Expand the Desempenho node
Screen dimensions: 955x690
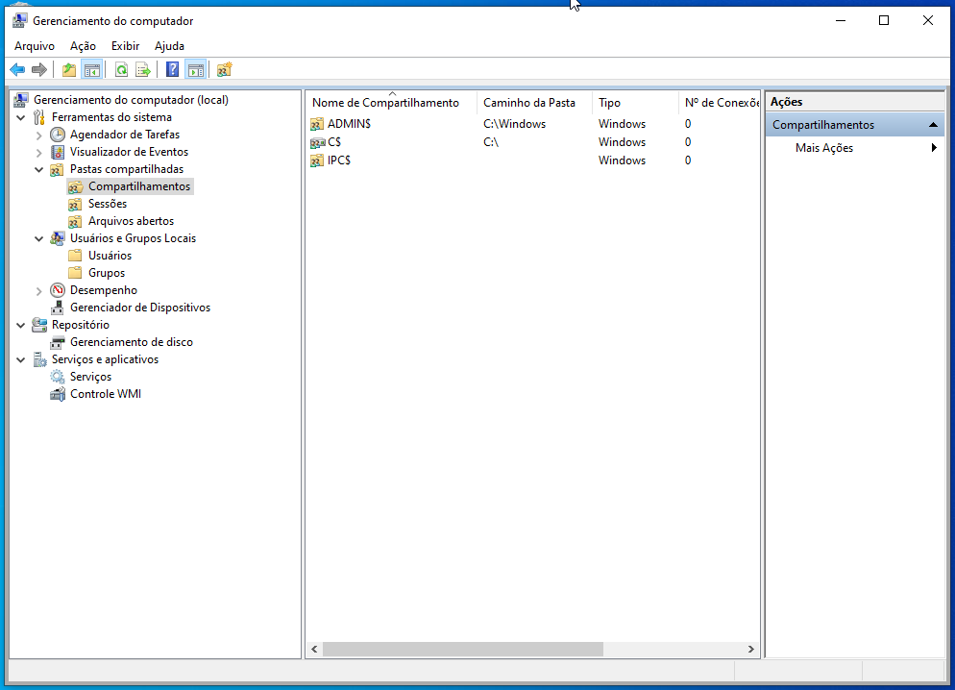(39, 291)
